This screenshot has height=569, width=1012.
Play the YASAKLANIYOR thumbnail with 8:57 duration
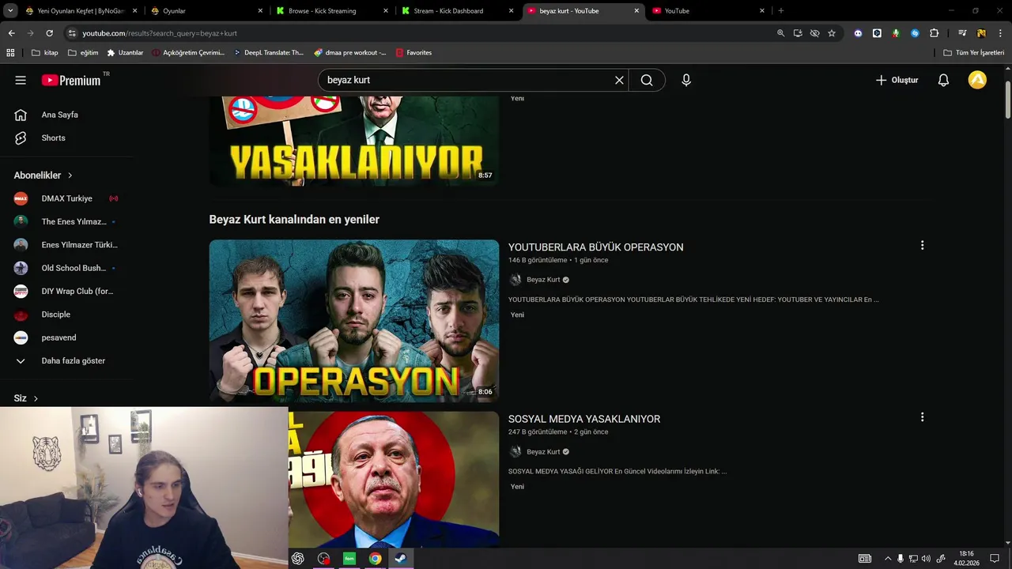(x=354, y=141)
